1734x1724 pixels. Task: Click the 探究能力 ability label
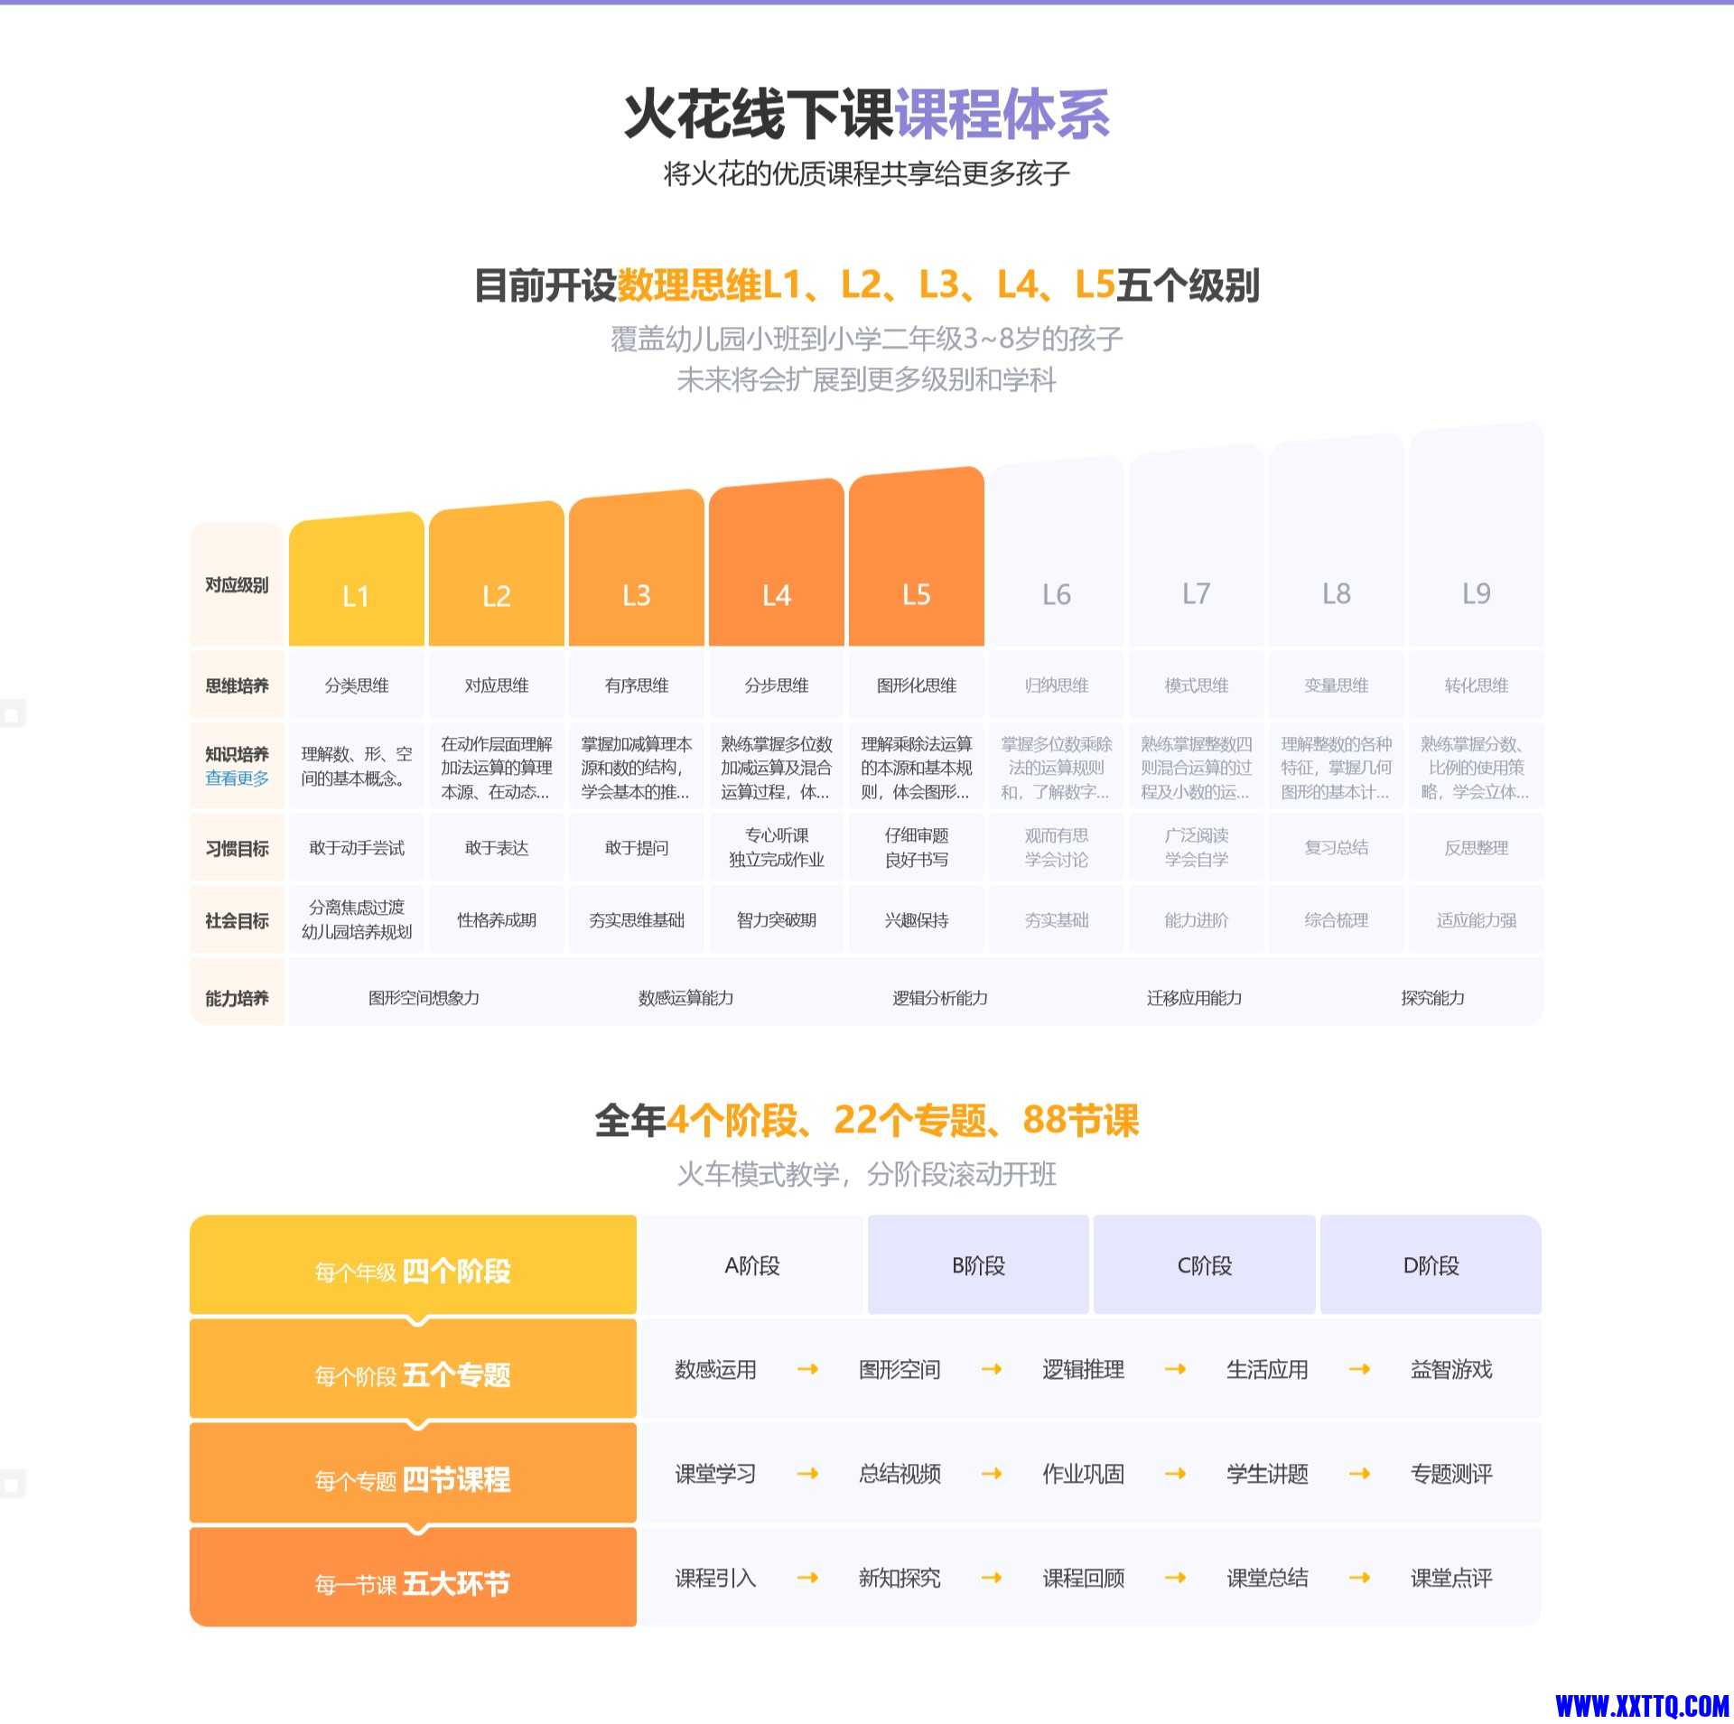[x=1433, y=998]
